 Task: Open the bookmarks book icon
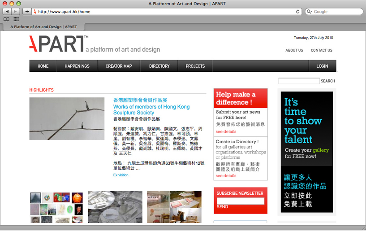click(x=6, y=19)
